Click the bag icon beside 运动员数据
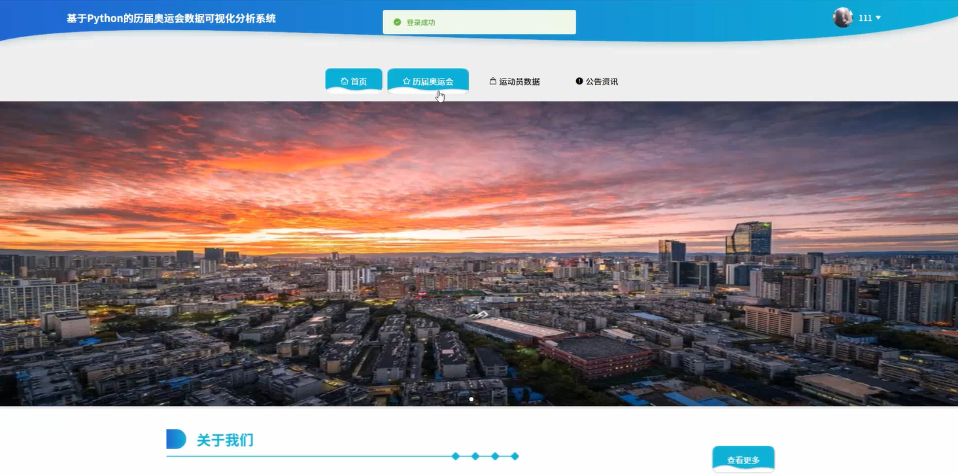 click(493, 81)
